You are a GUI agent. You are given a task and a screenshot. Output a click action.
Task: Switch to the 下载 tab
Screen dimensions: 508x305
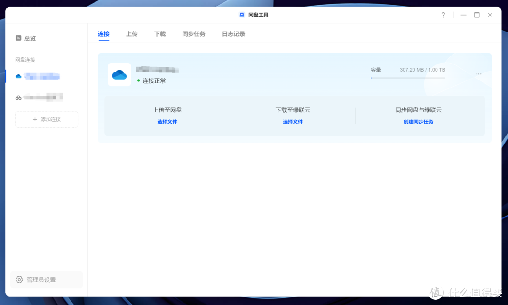coord(160,34)
